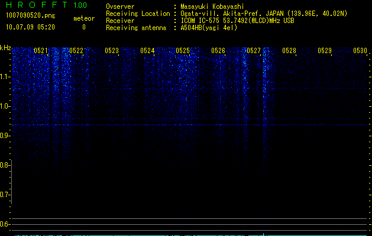Viewport: 372px width, 236px height.
Task: Click the 0.9 kHz frequency label
Action: tap(5, 136)
